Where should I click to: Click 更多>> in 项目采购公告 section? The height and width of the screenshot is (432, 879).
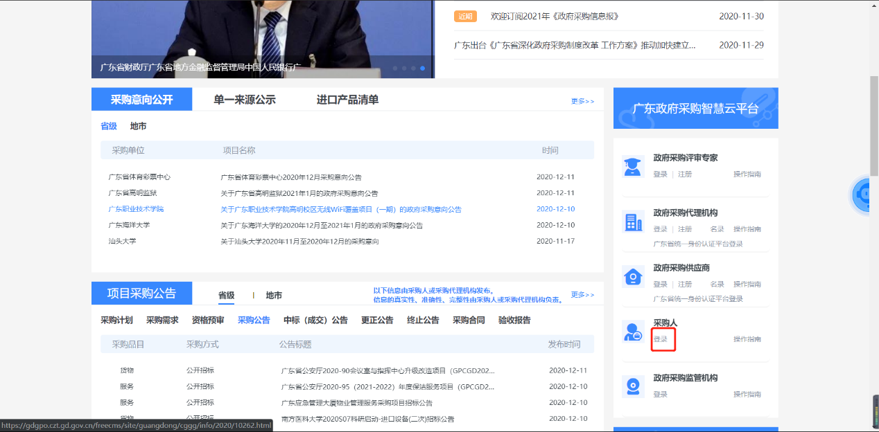click(x=582, y=295)
